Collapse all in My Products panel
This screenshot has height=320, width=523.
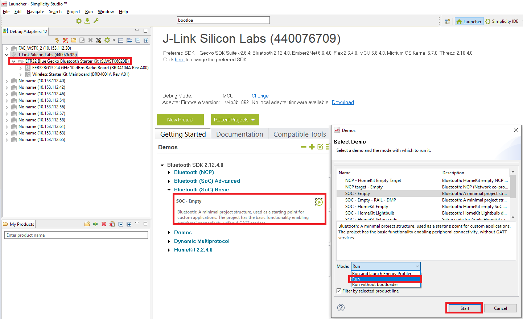tap(121, 224)
